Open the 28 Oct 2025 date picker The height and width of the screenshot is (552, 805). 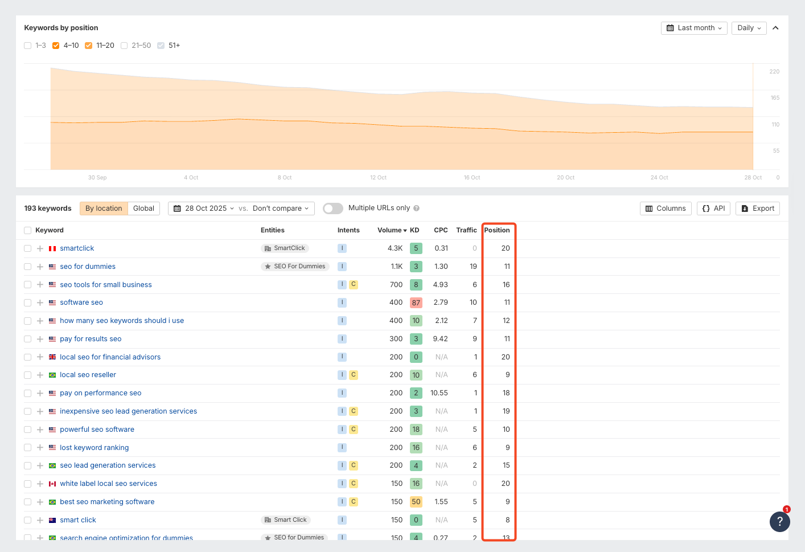tap(204, 208)
